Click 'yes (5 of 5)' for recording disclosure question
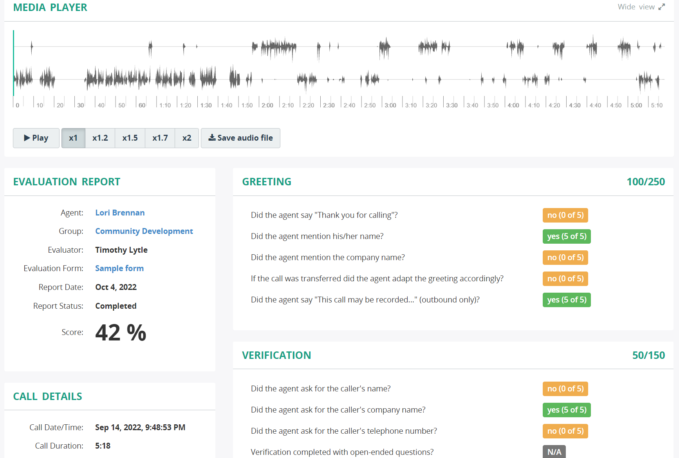The height and width of the screenshot is (458, 679). tap(566, 300)
